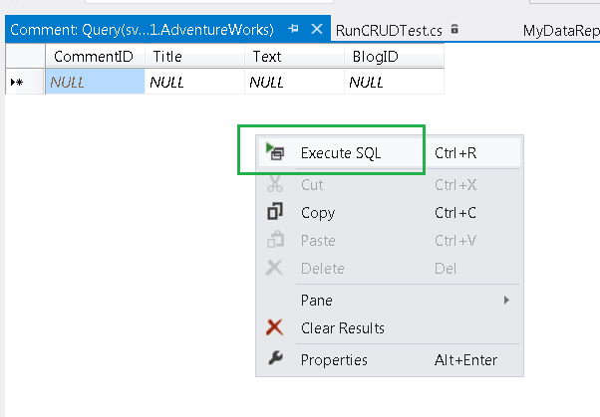
Task: Click the scissors Cut icon
Action: point(276,185)
